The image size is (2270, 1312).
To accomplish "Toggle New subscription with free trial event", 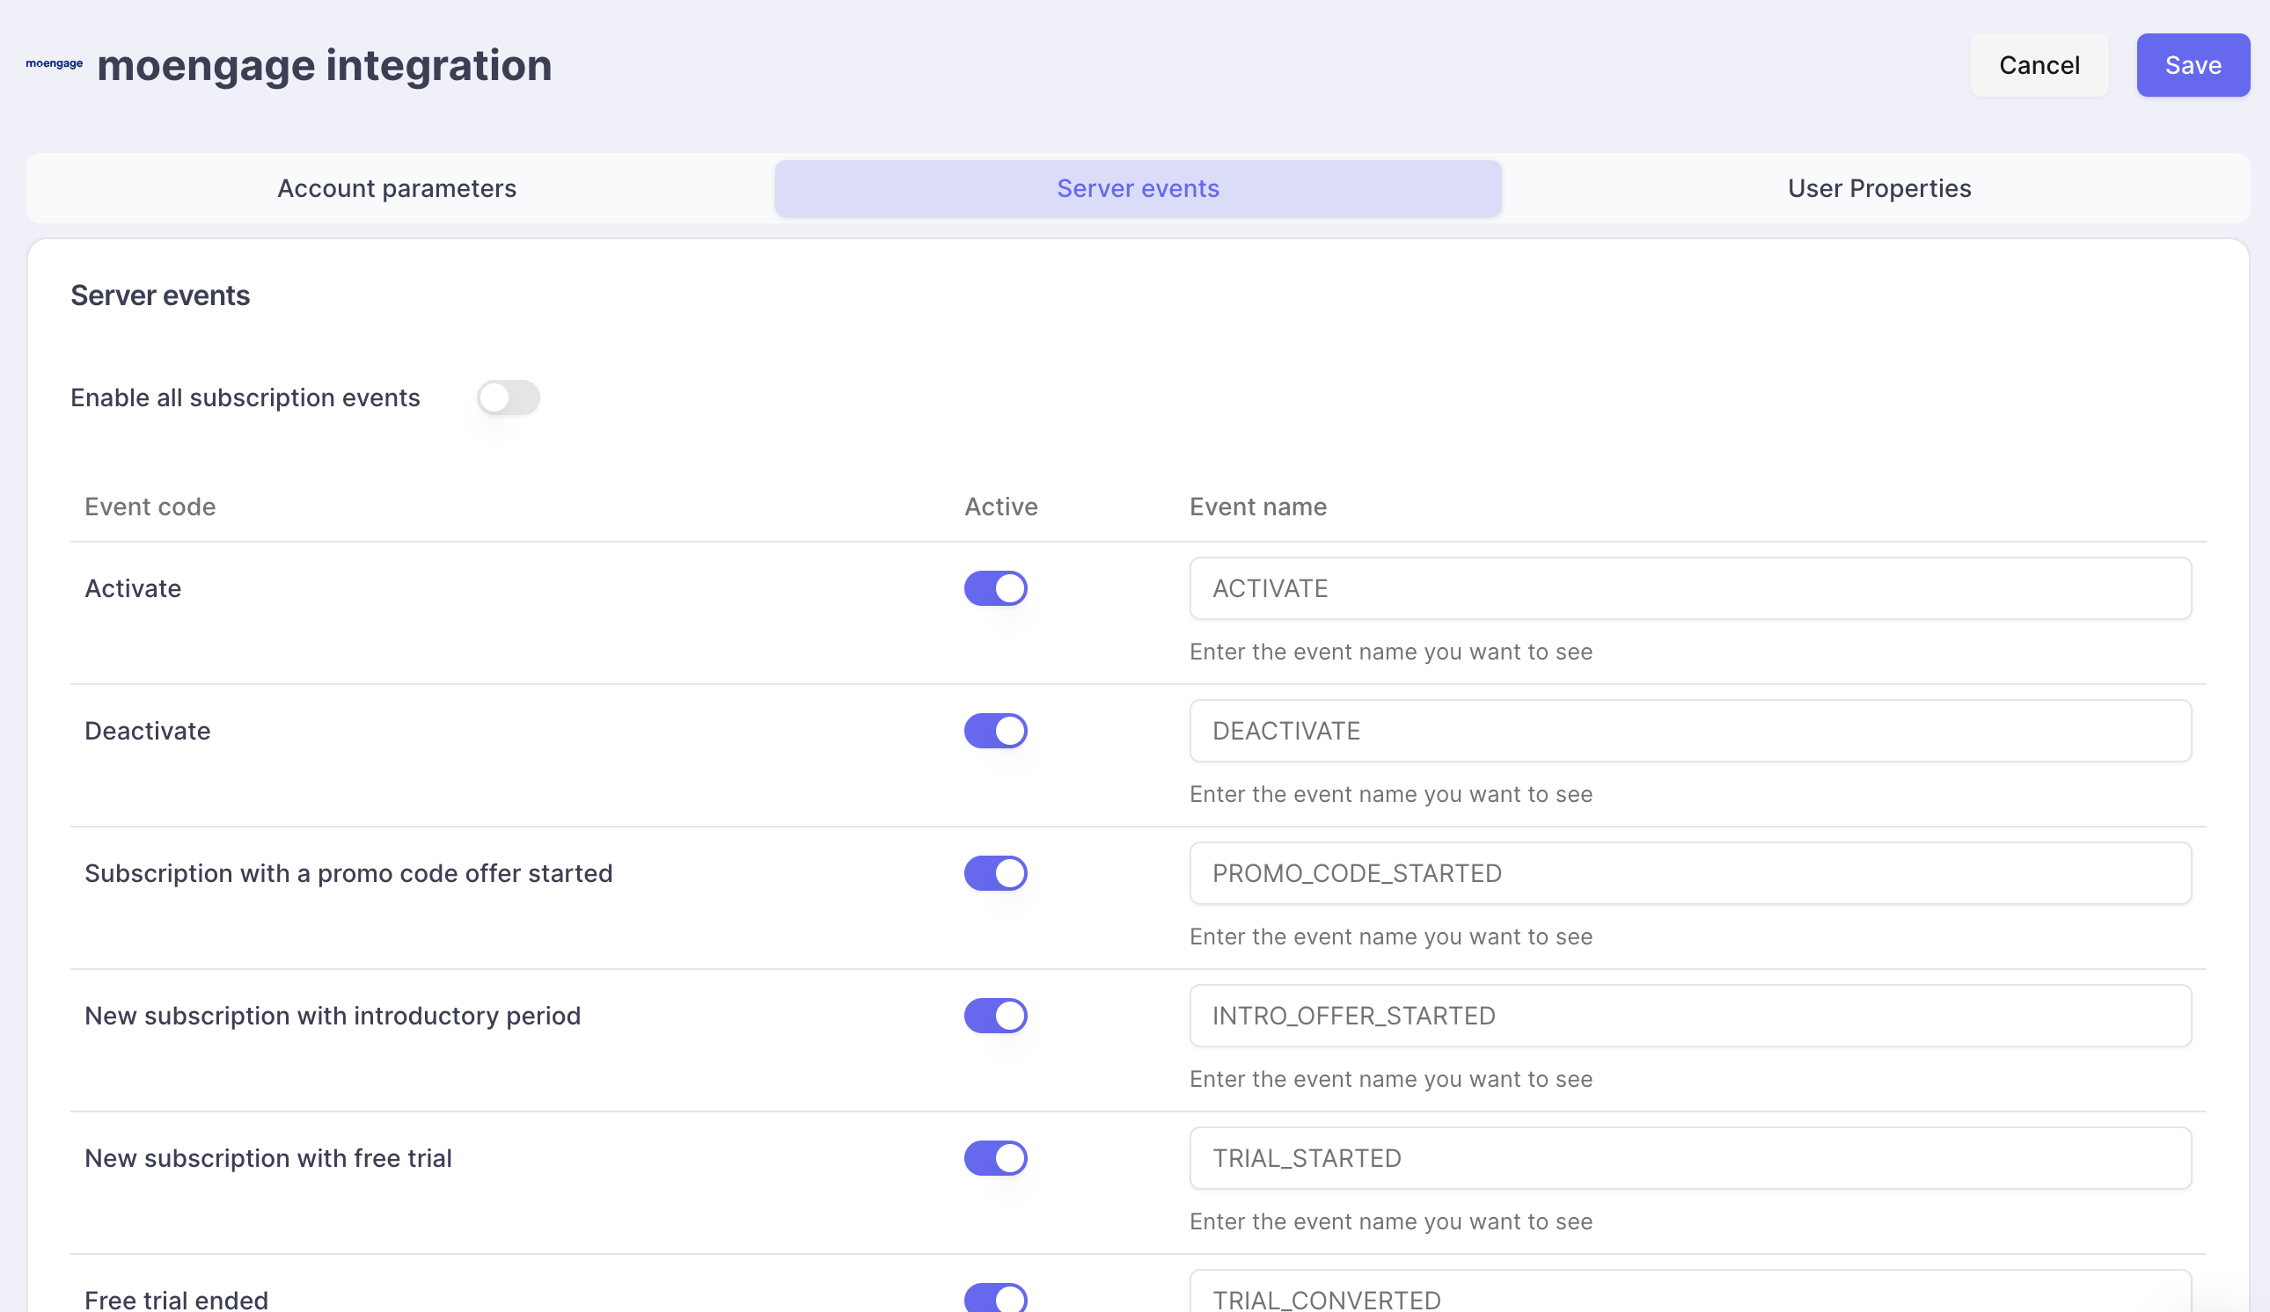I will [995, 1157].
